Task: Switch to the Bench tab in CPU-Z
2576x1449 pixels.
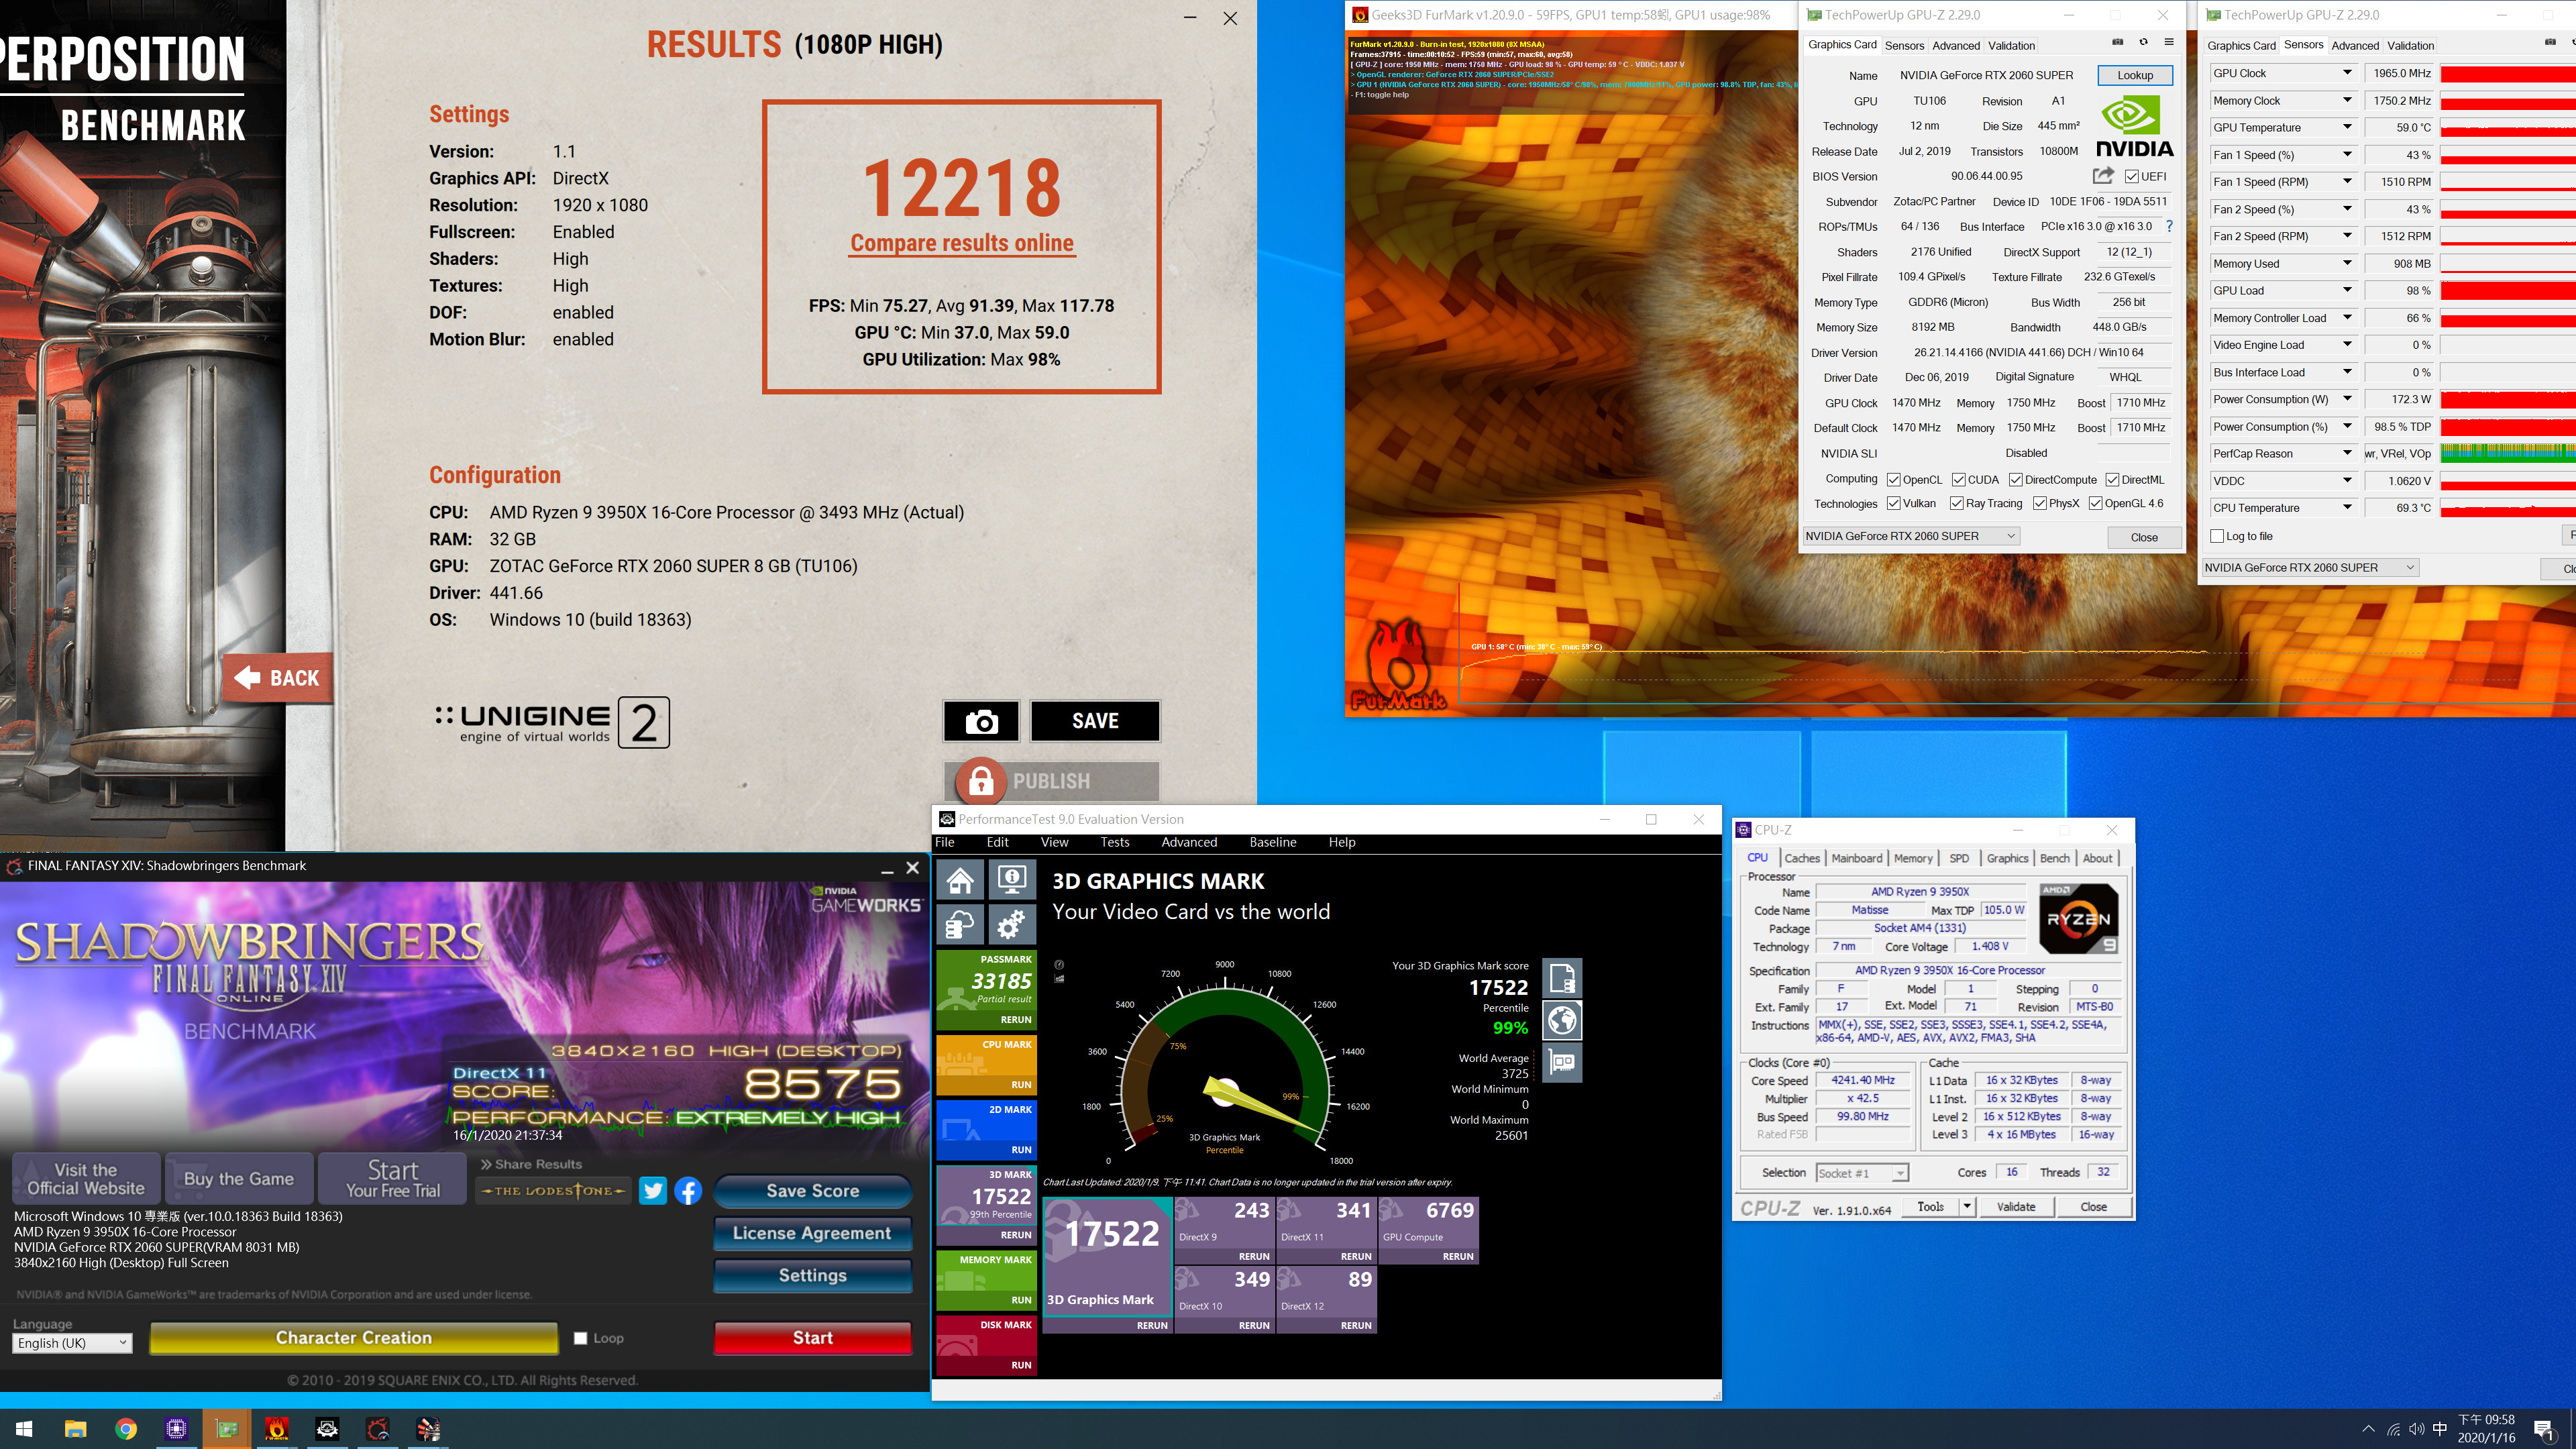Action: [x=2054, y=858]
